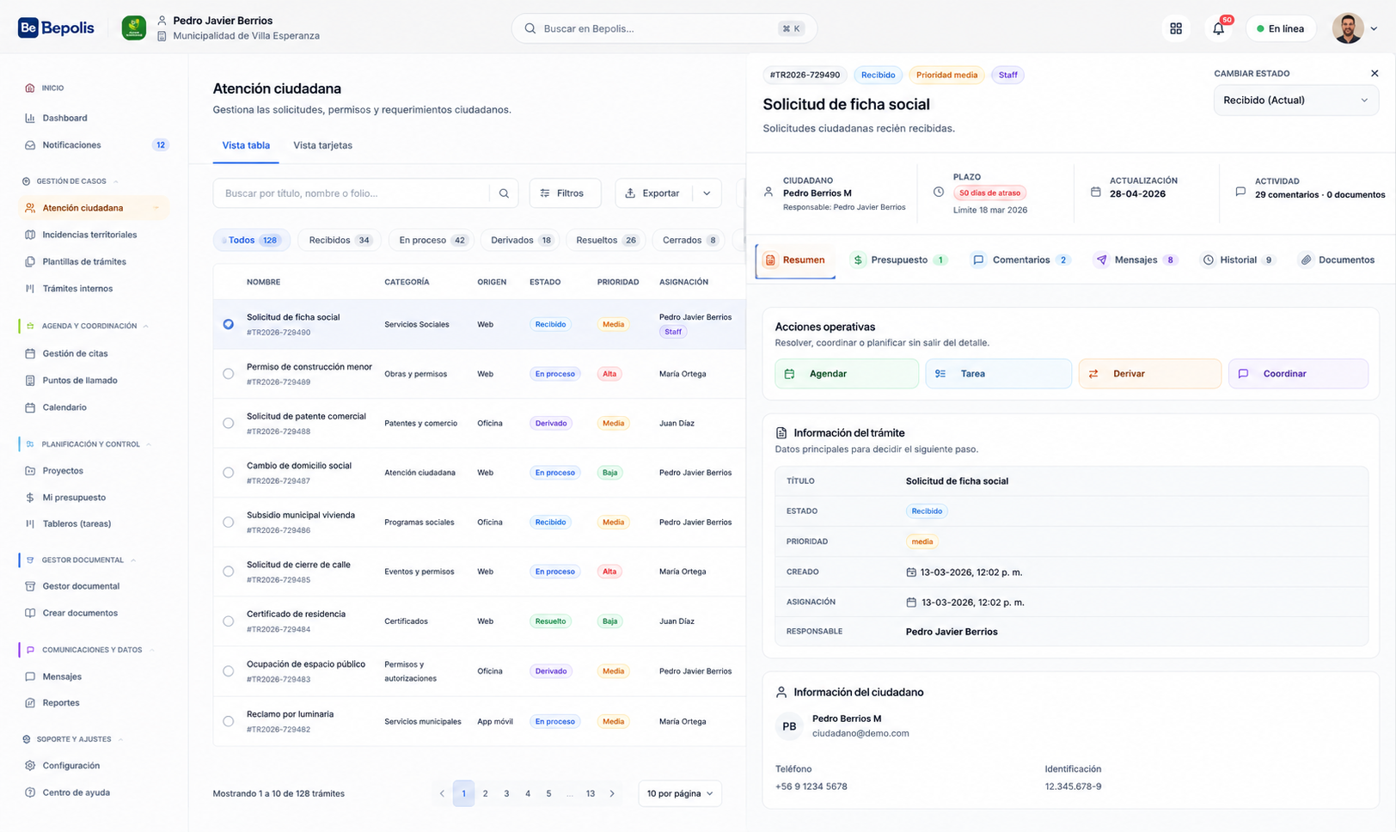Switch to Vista tarjetas tab
The height and width of the screenshot is (832, 1396).
click(x=322, y=145)
